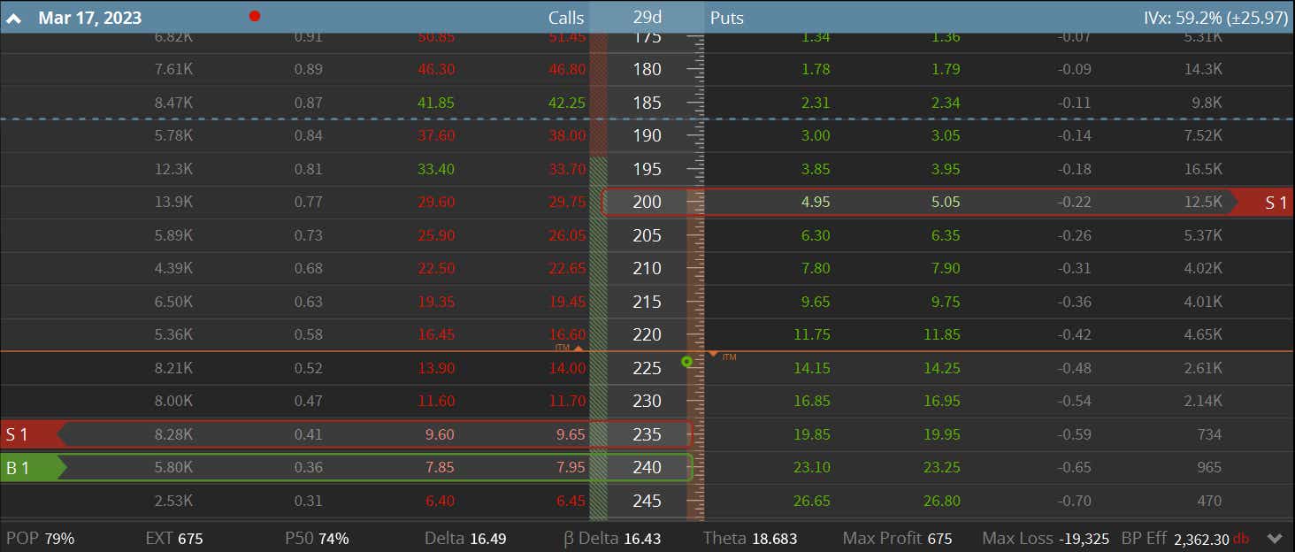Click the put bid 14.15 at strike 225
1295x552 pixels.
(x=812, y=368)
